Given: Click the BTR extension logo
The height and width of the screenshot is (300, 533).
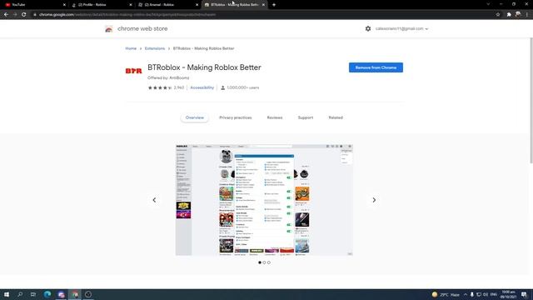Looking at the screenshot, I should click(x=133, y=71).
